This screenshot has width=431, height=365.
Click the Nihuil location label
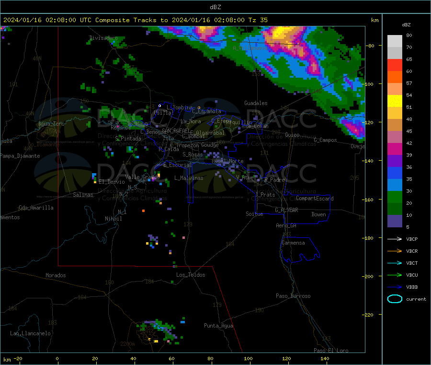coord(113,219)
